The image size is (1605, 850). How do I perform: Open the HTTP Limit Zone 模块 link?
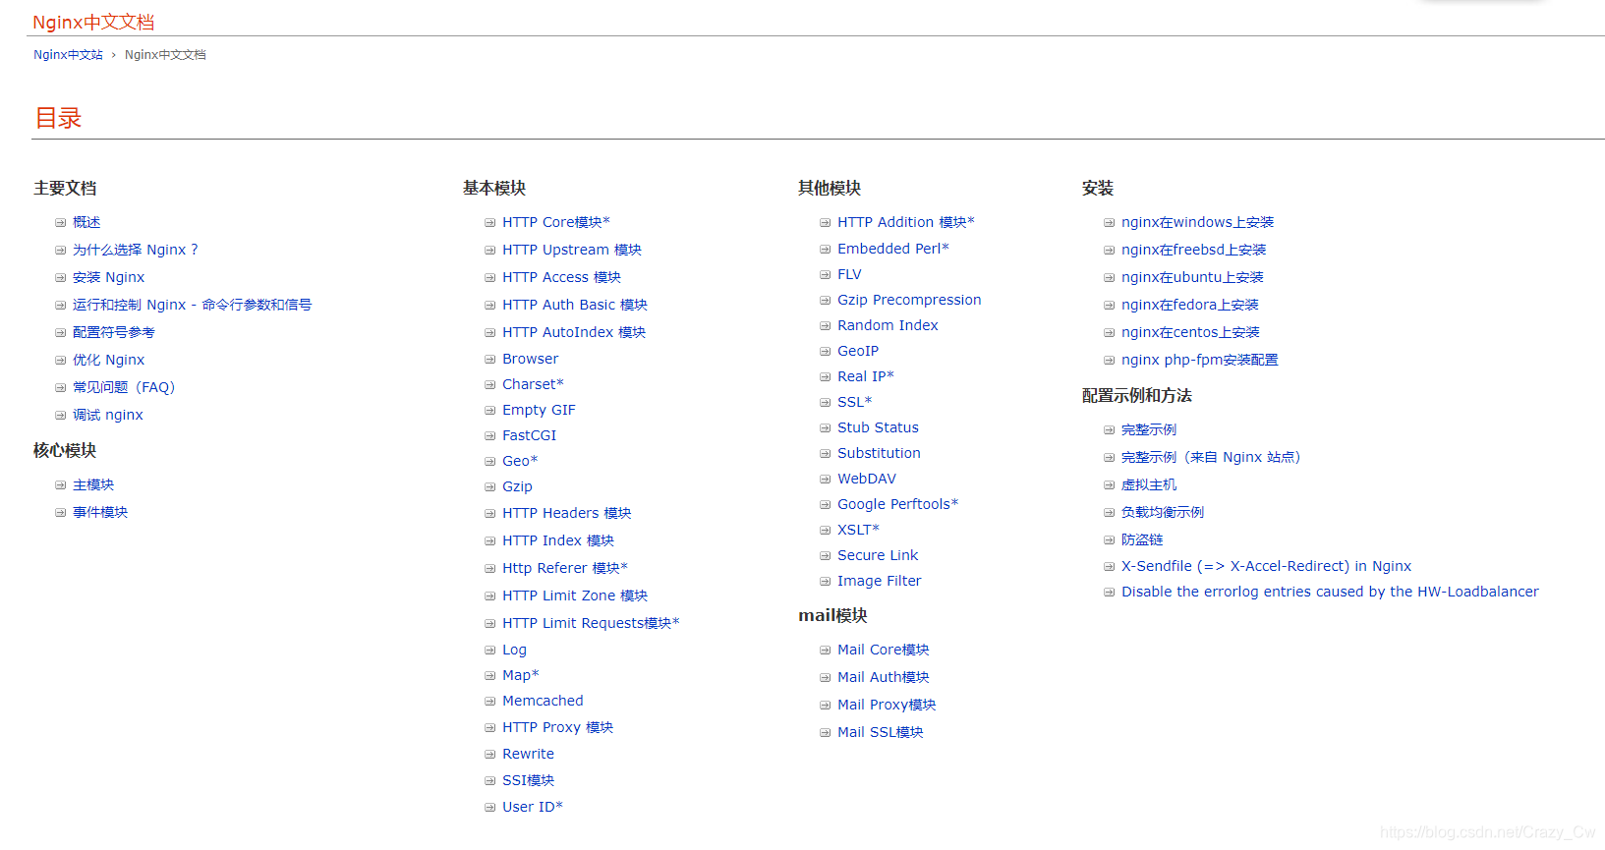574,595
